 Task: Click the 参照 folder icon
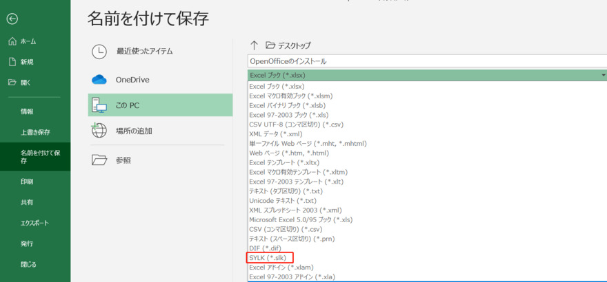coord(99,160)
